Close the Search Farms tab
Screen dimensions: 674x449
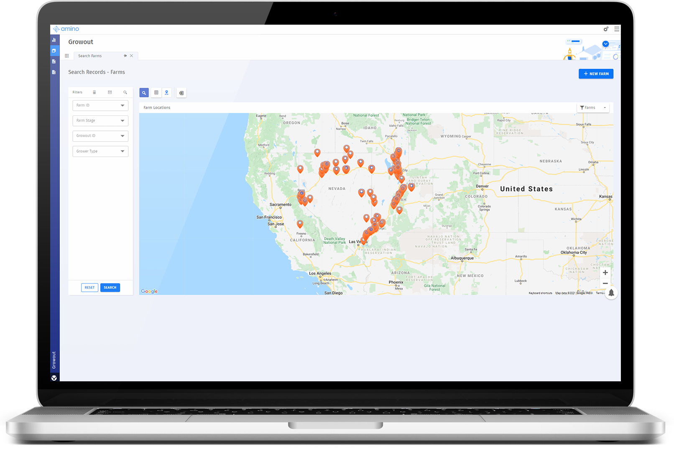click(131, 56)
